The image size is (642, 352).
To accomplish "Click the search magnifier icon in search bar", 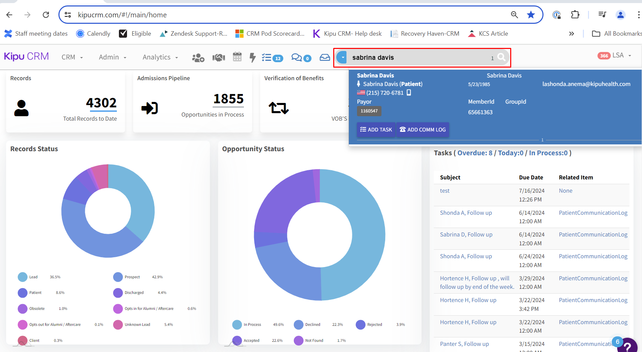I will [x=501, y=57].
